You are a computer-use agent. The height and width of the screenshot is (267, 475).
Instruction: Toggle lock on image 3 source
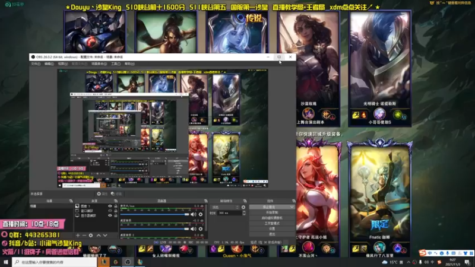(x=116, y=206)
